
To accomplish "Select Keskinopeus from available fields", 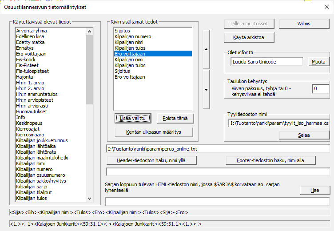I will 29,123.
